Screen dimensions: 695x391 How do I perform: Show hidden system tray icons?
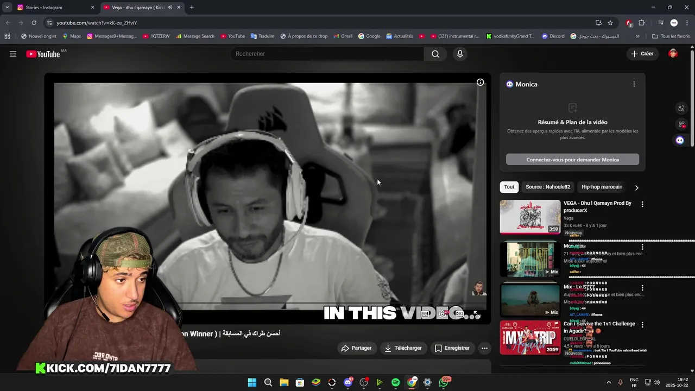tap(609, 382)
